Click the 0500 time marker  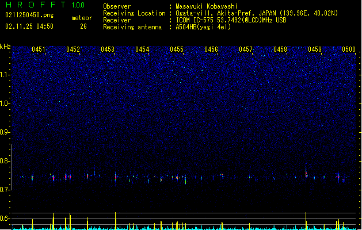coord(349,49)
